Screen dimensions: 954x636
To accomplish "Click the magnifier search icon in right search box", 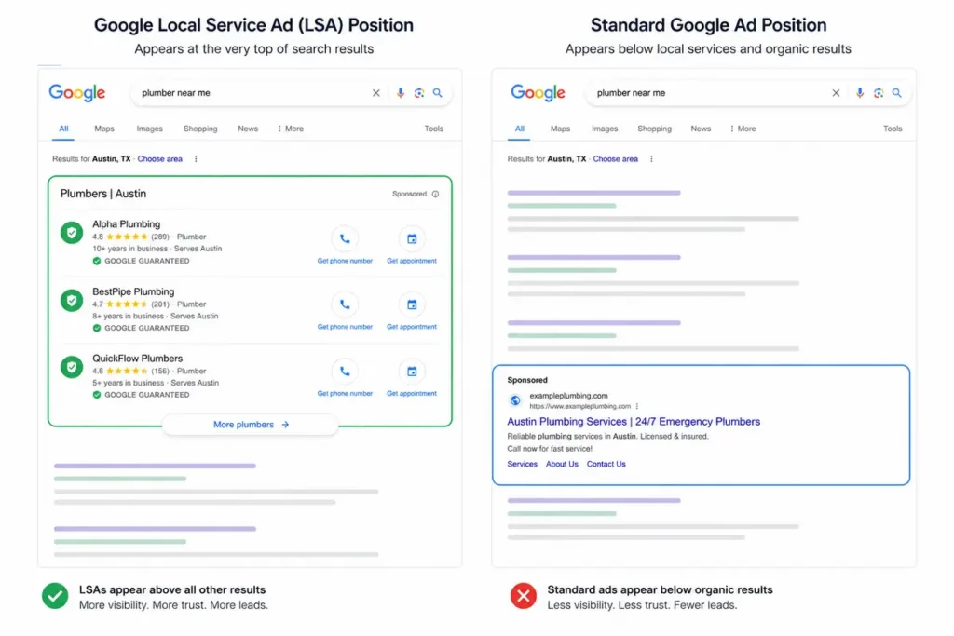I will pos(897,93).
